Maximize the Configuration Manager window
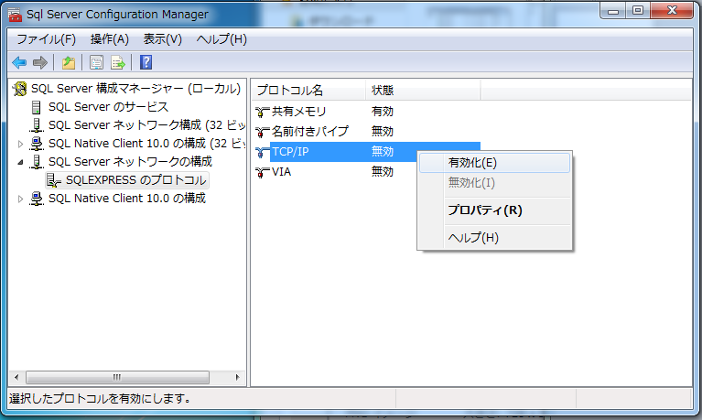702x420 pixels. pos(638,11)
